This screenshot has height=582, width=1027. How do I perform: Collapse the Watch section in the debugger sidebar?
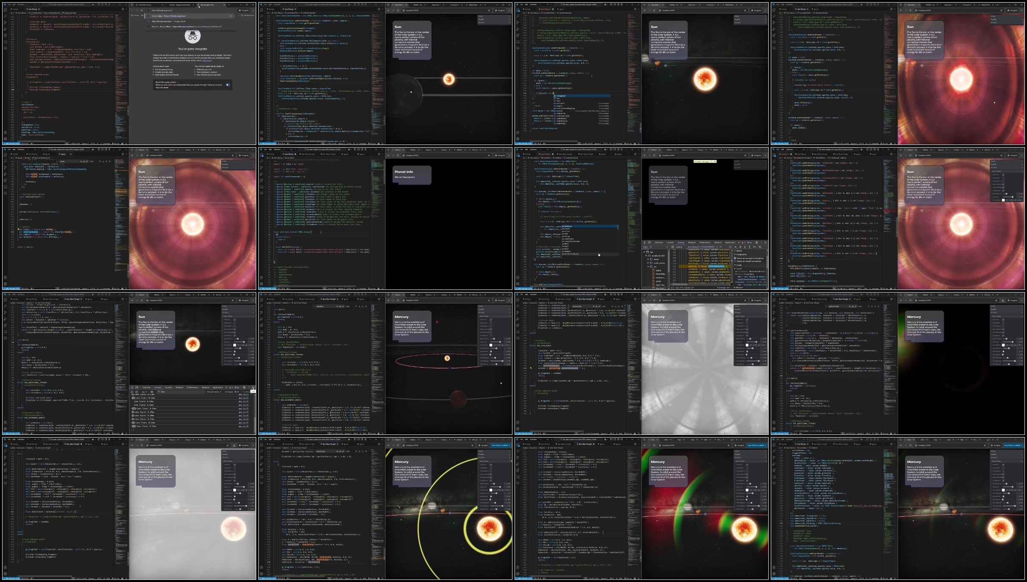(738, 251)
